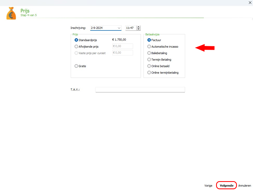Increase the time with up spinner arrow
This screenshot has height=190, width=253.
(x=138, y=27)
